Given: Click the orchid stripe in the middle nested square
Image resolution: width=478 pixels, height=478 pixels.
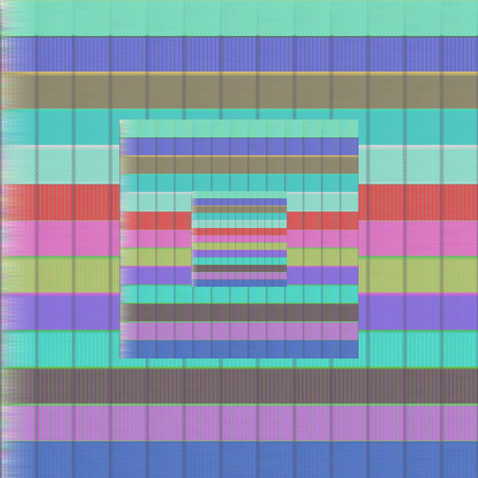Looking at the screenshot, I should [239, 331].
